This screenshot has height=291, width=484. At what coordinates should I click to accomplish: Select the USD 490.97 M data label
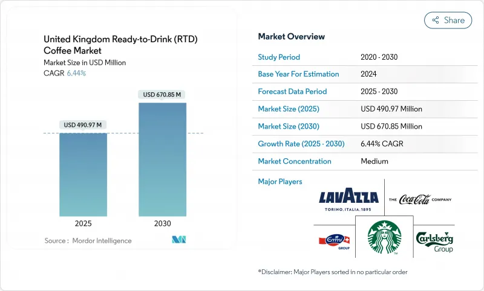pos(83,125)
